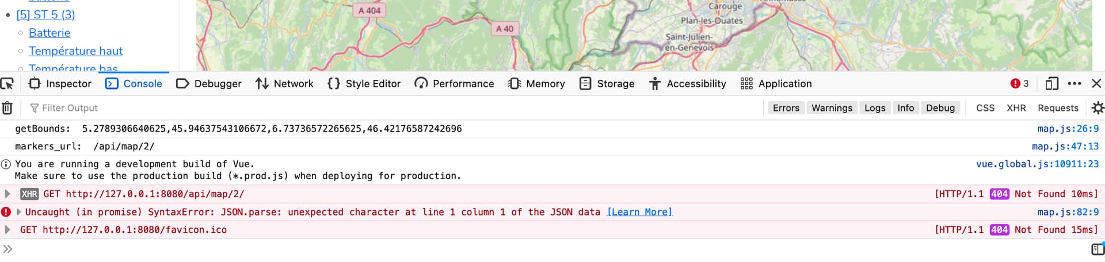Viewport: 1105px width, 262px height.
Task: Toggle the Warnings filter
Action: [x=832, y=108]
